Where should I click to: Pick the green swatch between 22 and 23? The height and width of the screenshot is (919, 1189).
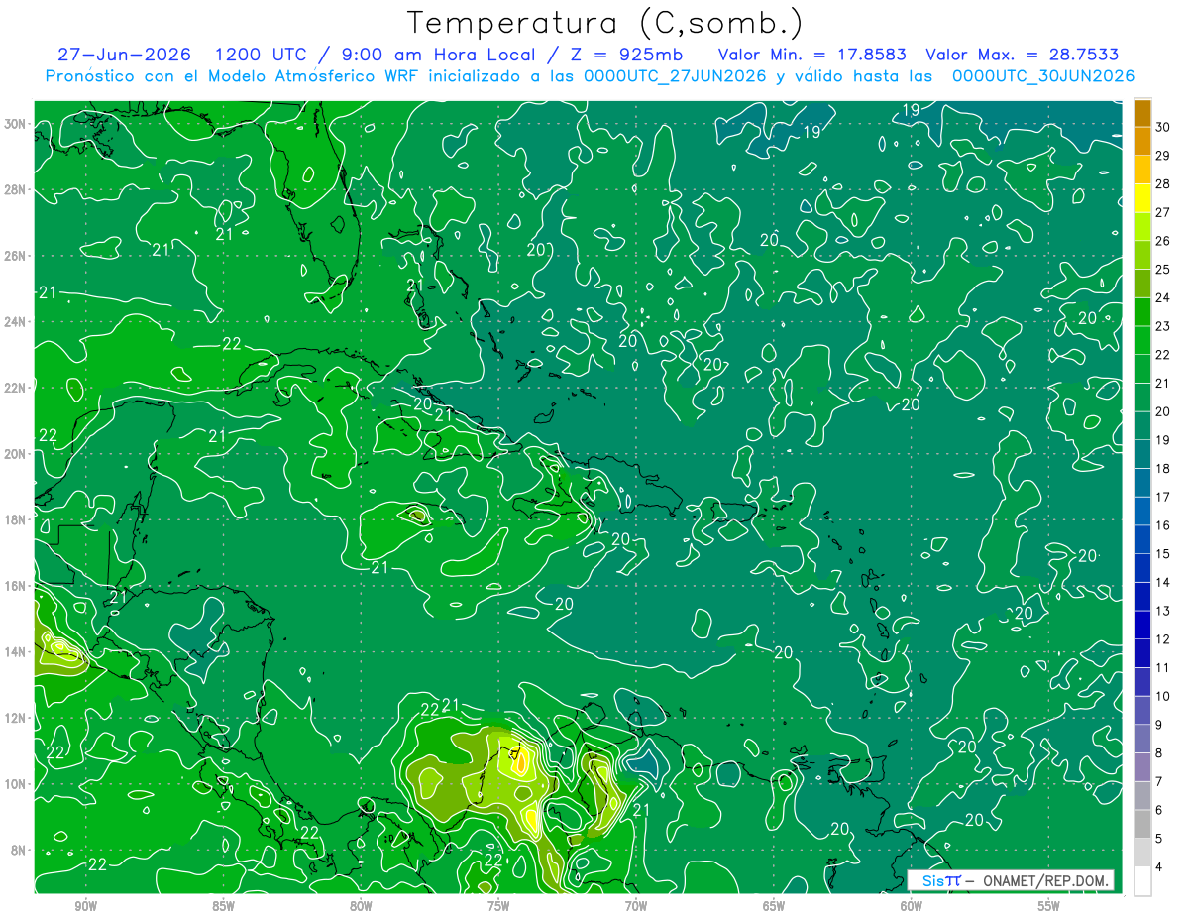click(1142, 340)
